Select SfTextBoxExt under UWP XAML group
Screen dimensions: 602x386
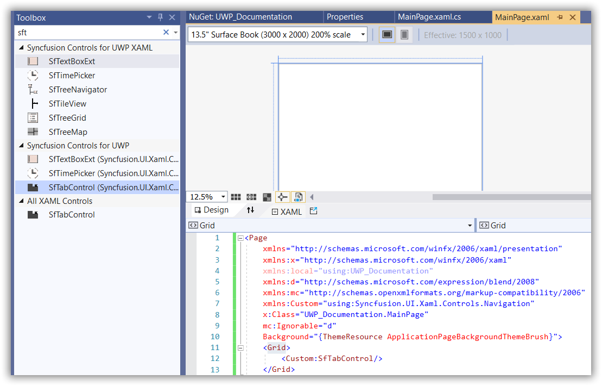pos(97,61)
